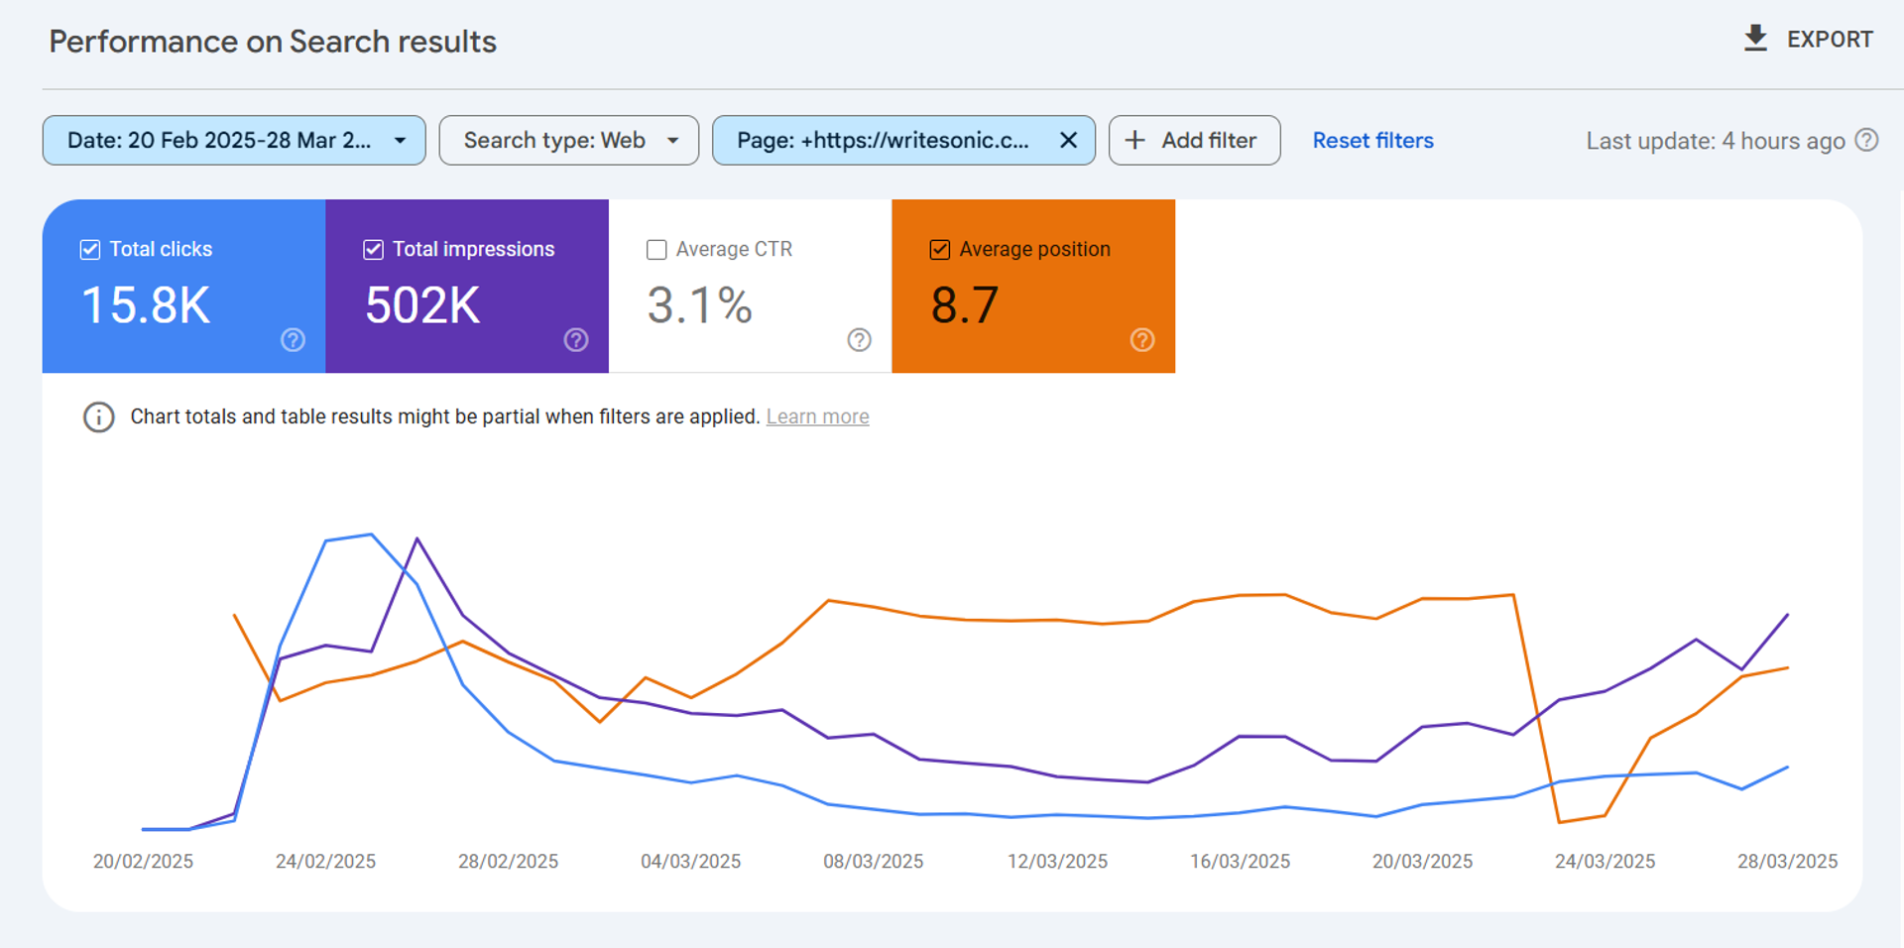Click the 24/02/2025 axis label
Image resolution: width=1904 pixels, height=948 pixels.
pos(325,861)
